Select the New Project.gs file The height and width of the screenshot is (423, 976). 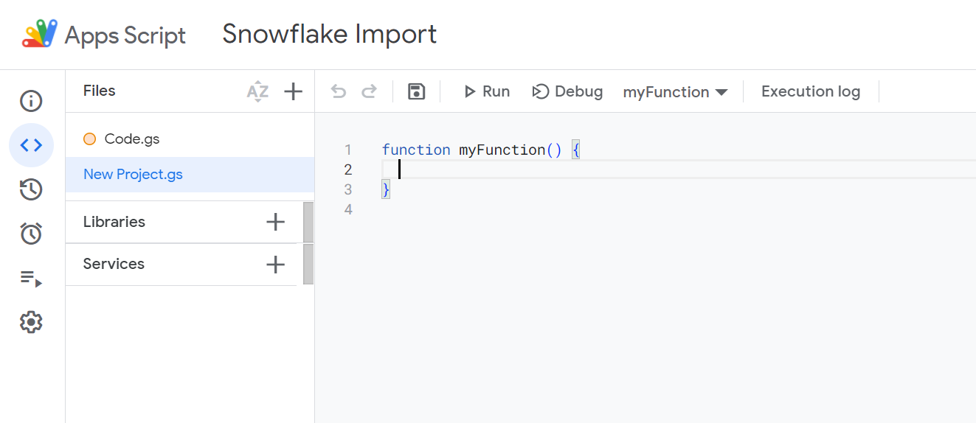133,175
